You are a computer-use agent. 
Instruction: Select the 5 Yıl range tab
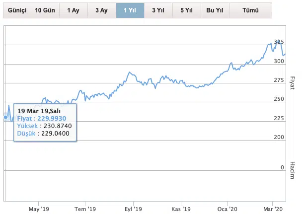(x=186, y=10)
